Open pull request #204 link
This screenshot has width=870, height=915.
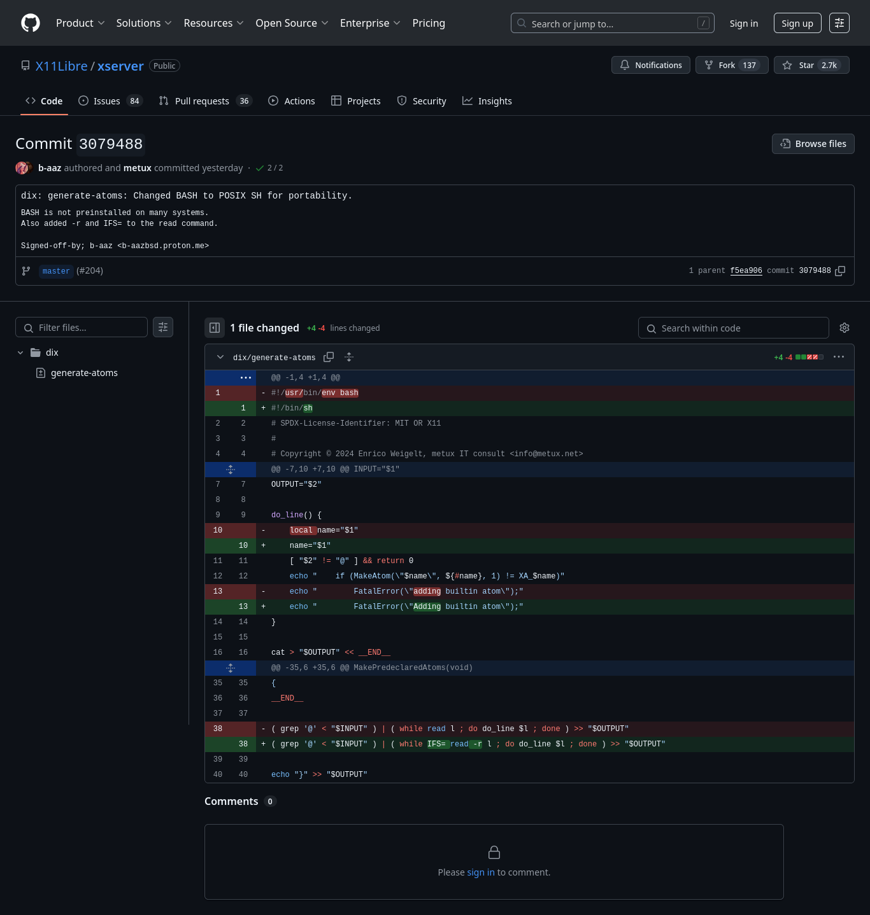[90, 270]
